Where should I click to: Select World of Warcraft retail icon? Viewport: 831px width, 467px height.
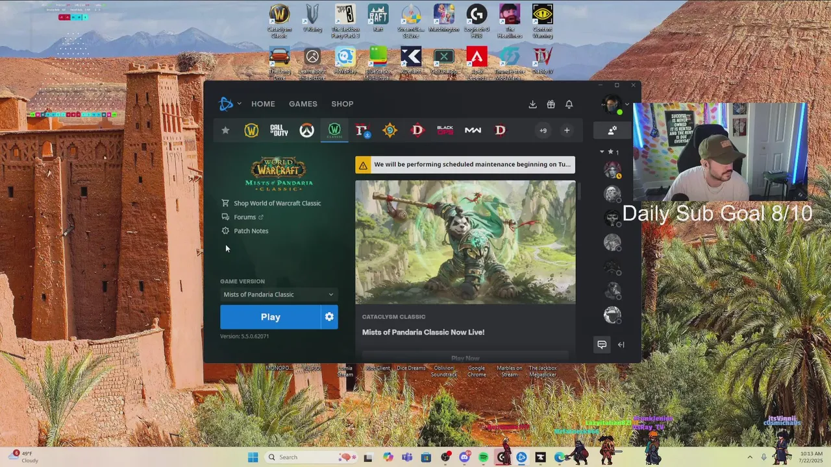(x=251, y=130)
